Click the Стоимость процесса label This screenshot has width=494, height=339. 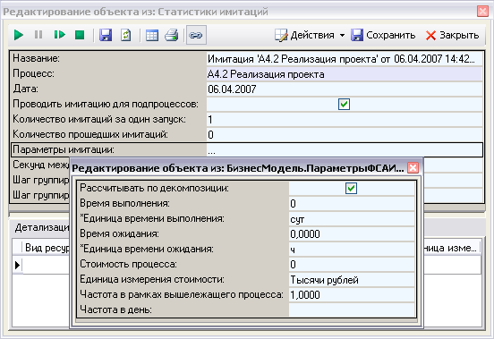[128, 264]
